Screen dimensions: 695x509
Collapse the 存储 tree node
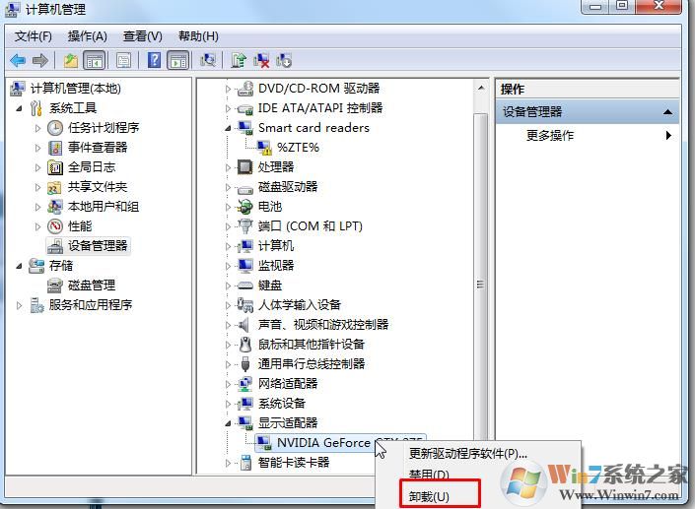tap(19, 266)
